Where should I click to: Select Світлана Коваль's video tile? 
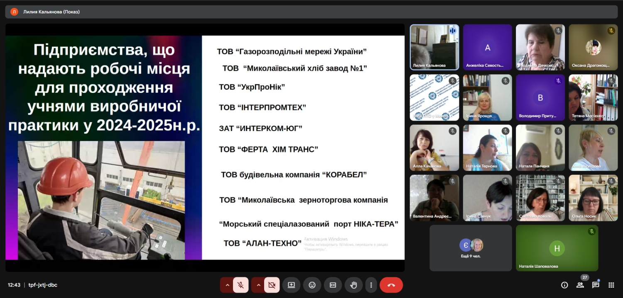click(x=540, y=198)
